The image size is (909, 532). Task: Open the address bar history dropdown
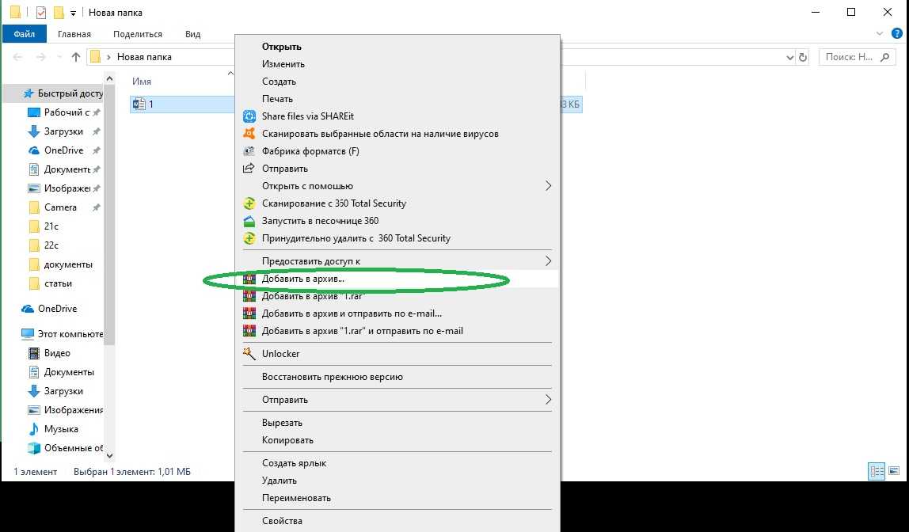(x=789, y=57)
